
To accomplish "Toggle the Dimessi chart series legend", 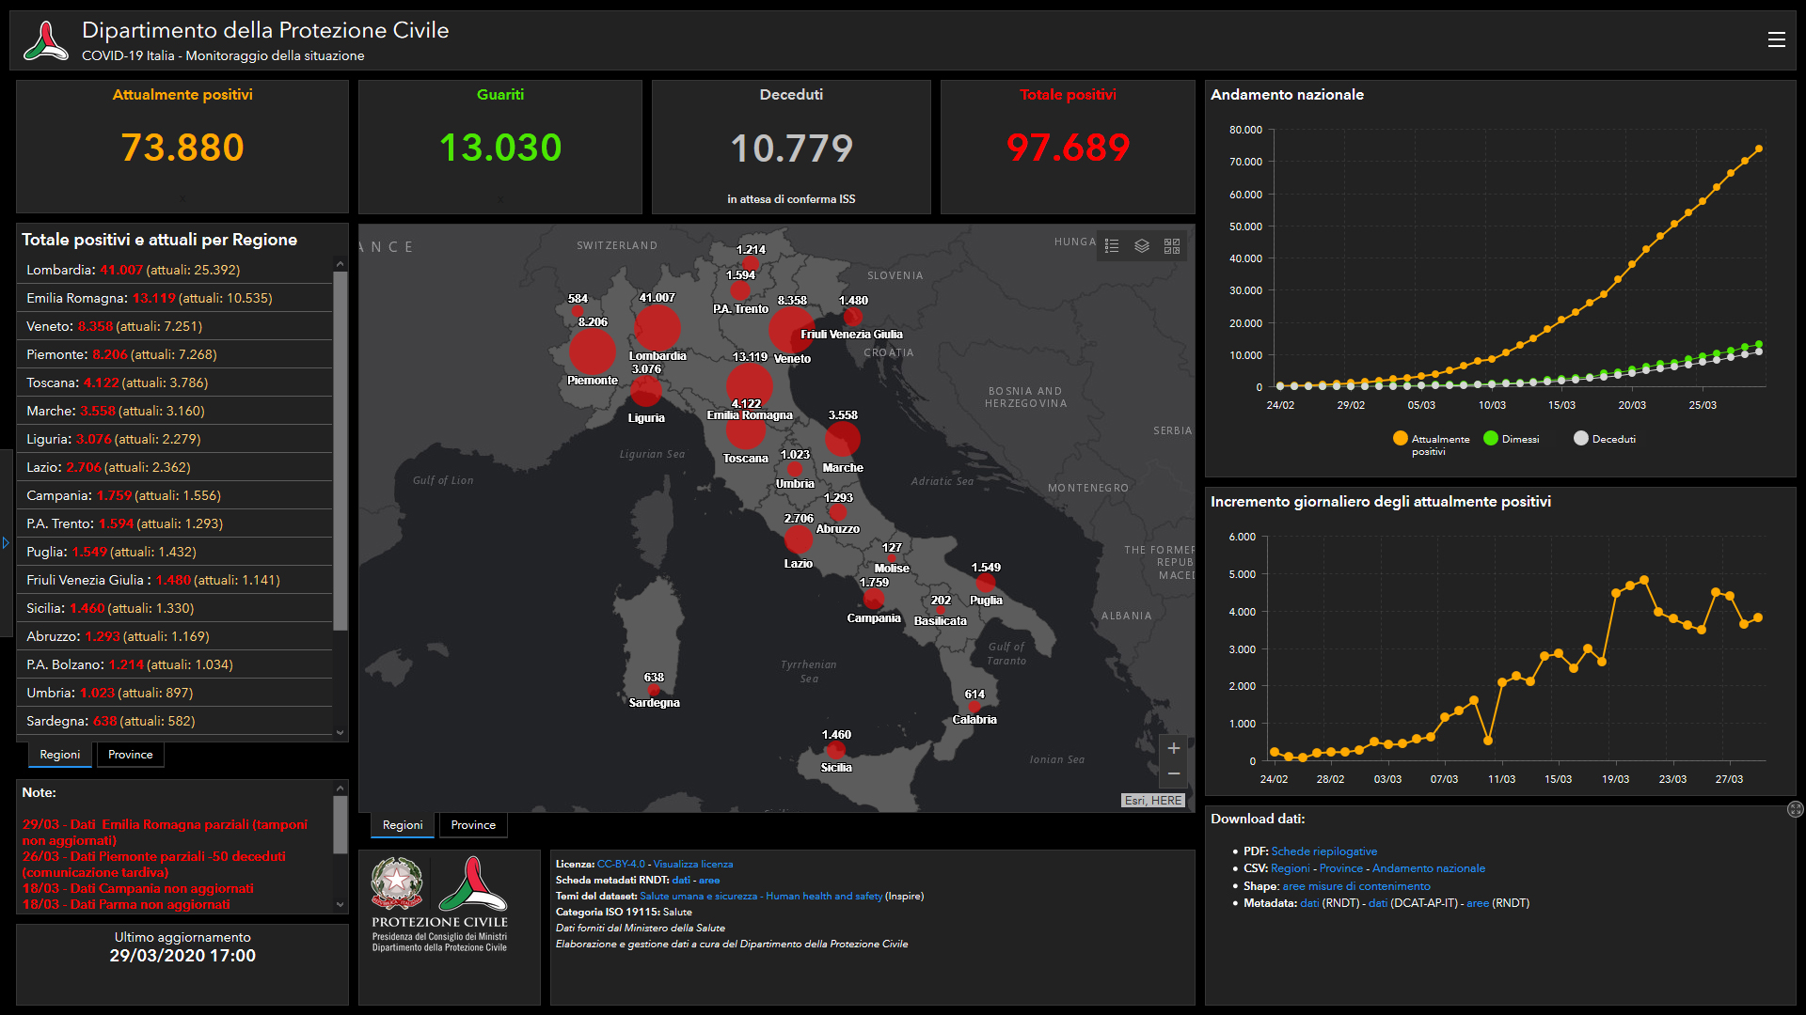I will 1512,439.
